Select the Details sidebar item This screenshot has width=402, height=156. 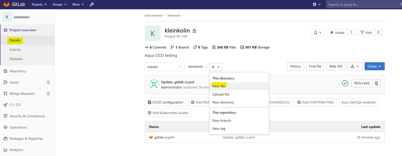coord(15,40)
